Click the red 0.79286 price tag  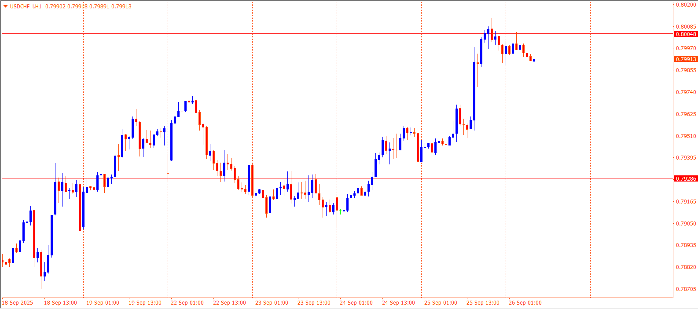[x=686, y=179]
